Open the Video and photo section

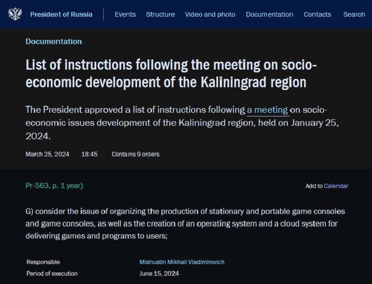(210, 14)
